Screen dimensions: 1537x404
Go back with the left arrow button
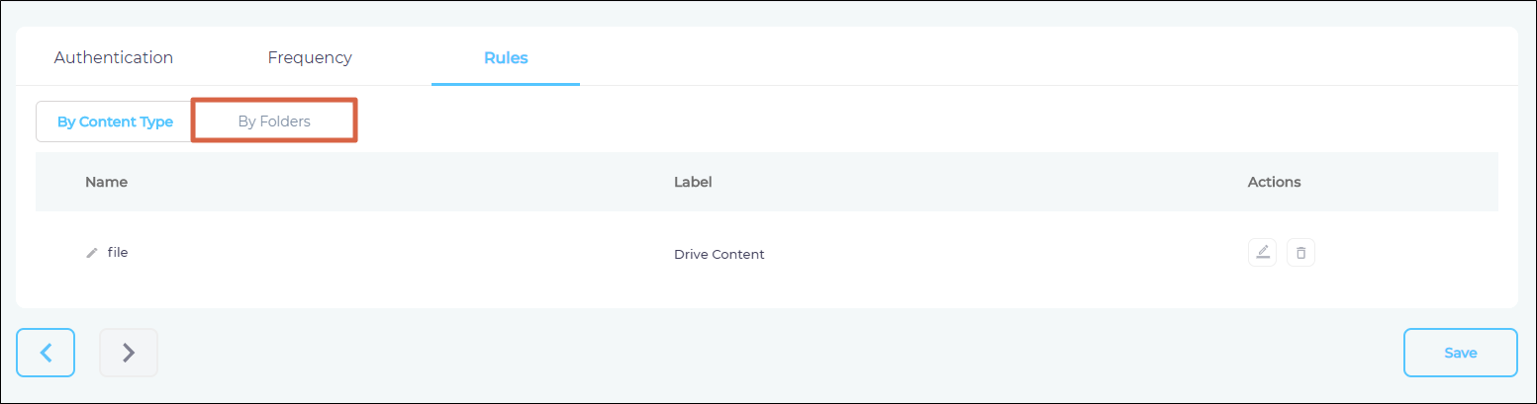click(x=46, y=353)
